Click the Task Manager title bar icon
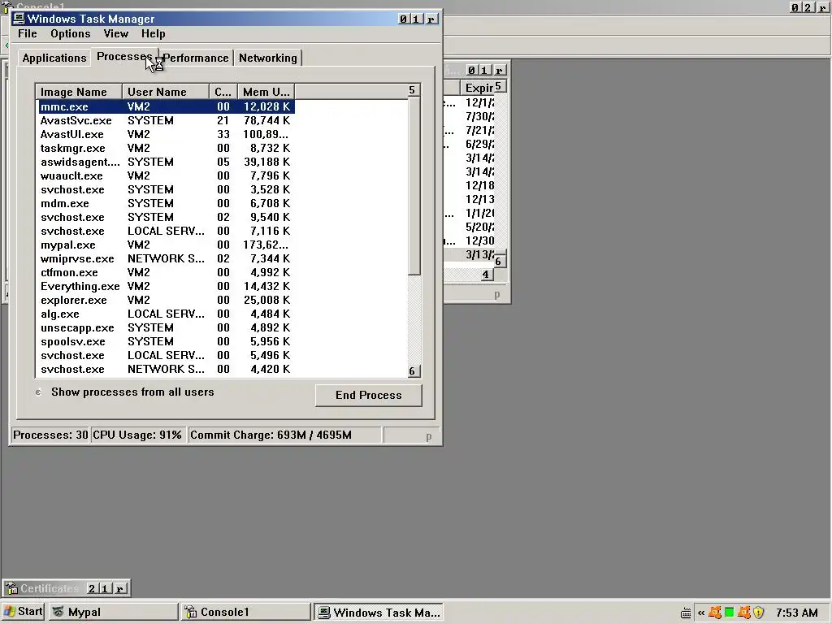Viewport: 832px width, 624px height. pyautogui.click(x=19, y=19)
